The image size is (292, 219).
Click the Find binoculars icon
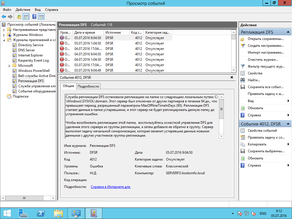point(243,80)
